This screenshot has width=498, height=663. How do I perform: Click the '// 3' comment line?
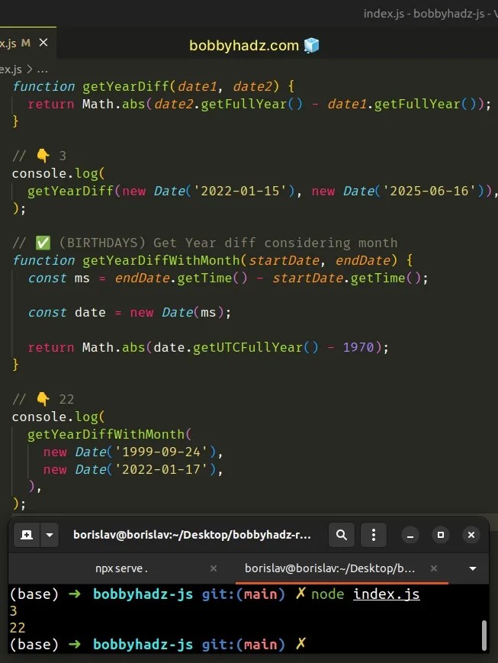pos(40,156)
